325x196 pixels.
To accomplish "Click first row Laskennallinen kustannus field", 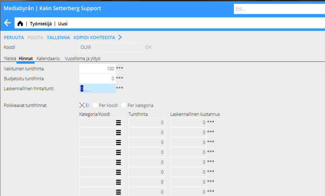I will 188,122.
